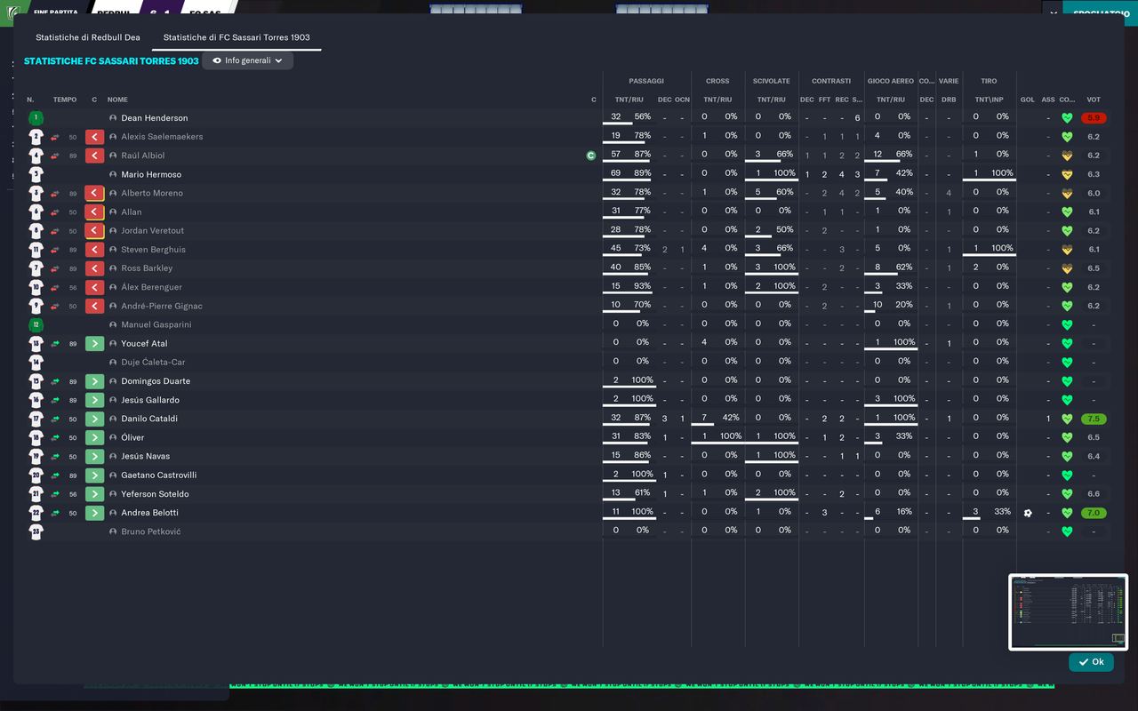Click the red substitution icon for Alberto Moreno
The image size is (1138, 711).
pos(94,193)
